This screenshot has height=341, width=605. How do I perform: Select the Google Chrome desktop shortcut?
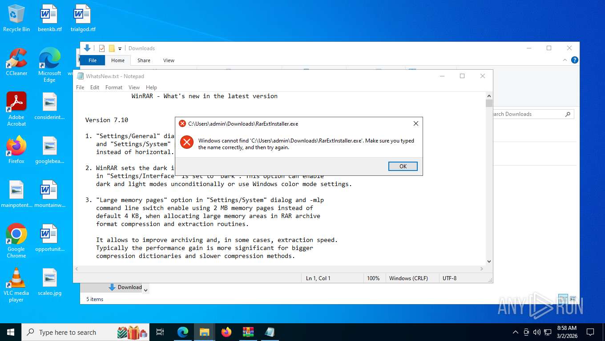pyautogui.click(x=16, y=241)
